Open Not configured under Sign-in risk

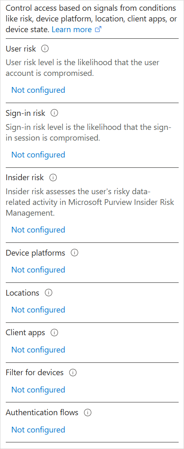[38, 155]
